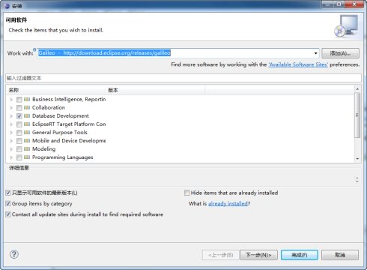This screenshot has height=270, width=367.
Task: Click the 版本 version column header
Action: (155, 90)
